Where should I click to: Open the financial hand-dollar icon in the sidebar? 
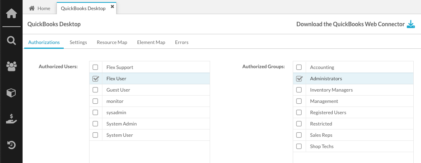(11, 119)
